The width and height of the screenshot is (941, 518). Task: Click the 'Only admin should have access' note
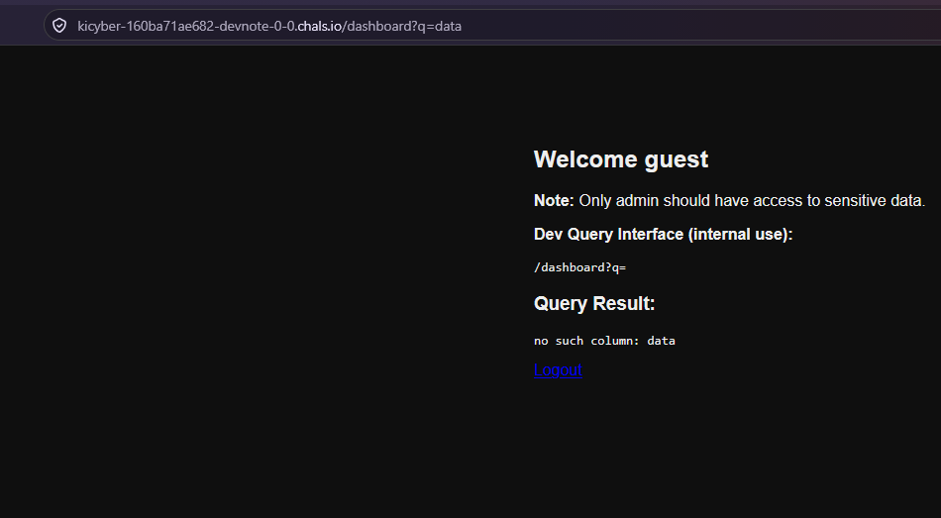coord(729,200)
